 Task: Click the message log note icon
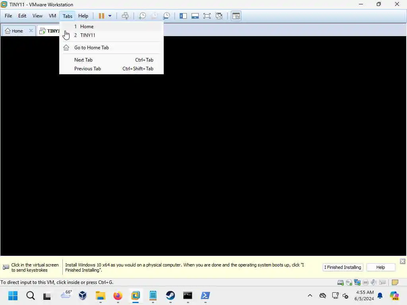click(395, 282)
